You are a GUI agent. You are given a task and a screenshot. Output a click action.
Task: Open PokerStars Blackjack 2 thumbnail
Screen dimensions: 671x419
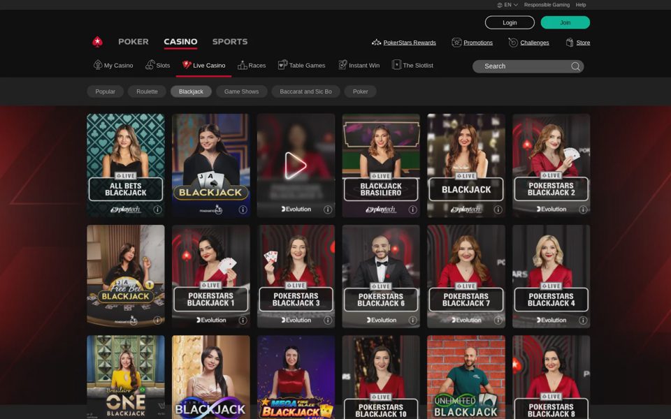[551, 166]
